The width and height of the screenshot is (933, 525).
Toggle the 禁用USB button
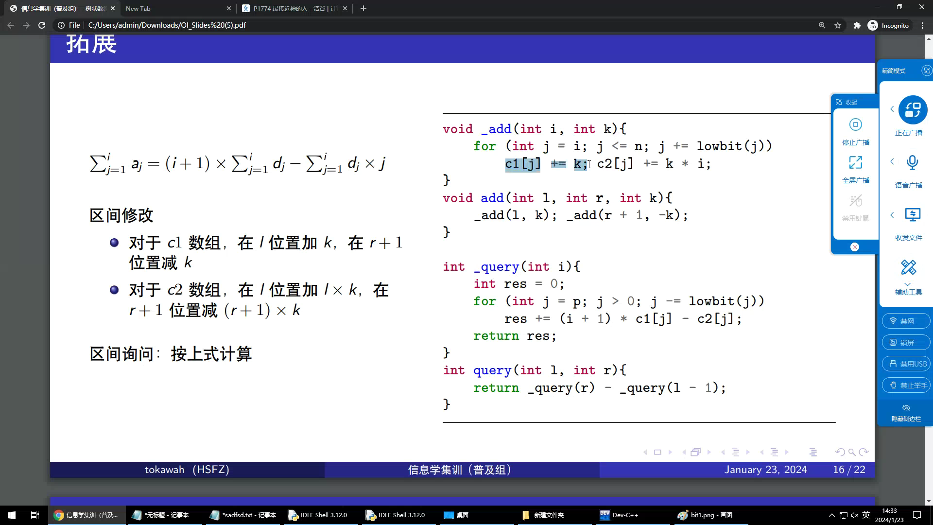906,364
